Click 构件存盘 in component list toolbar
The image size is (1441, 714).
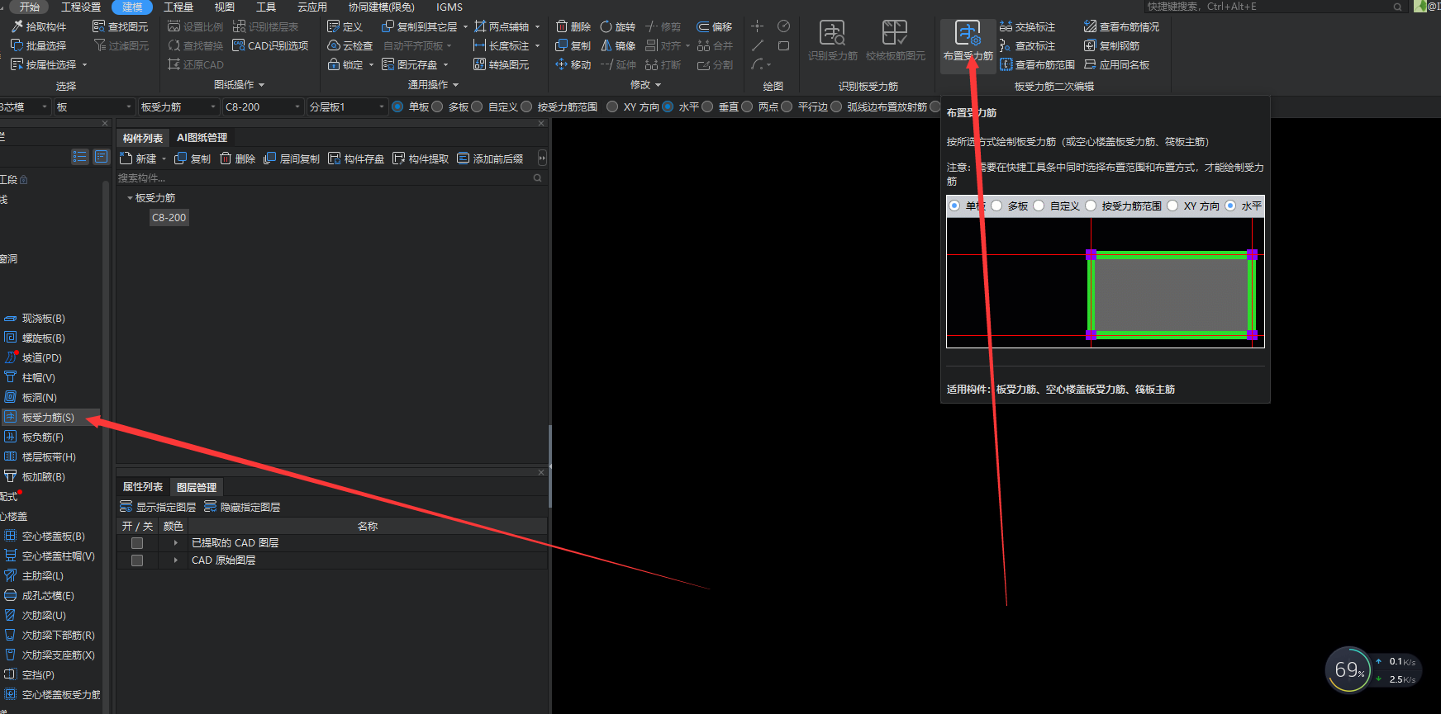(x=355, y=158)
